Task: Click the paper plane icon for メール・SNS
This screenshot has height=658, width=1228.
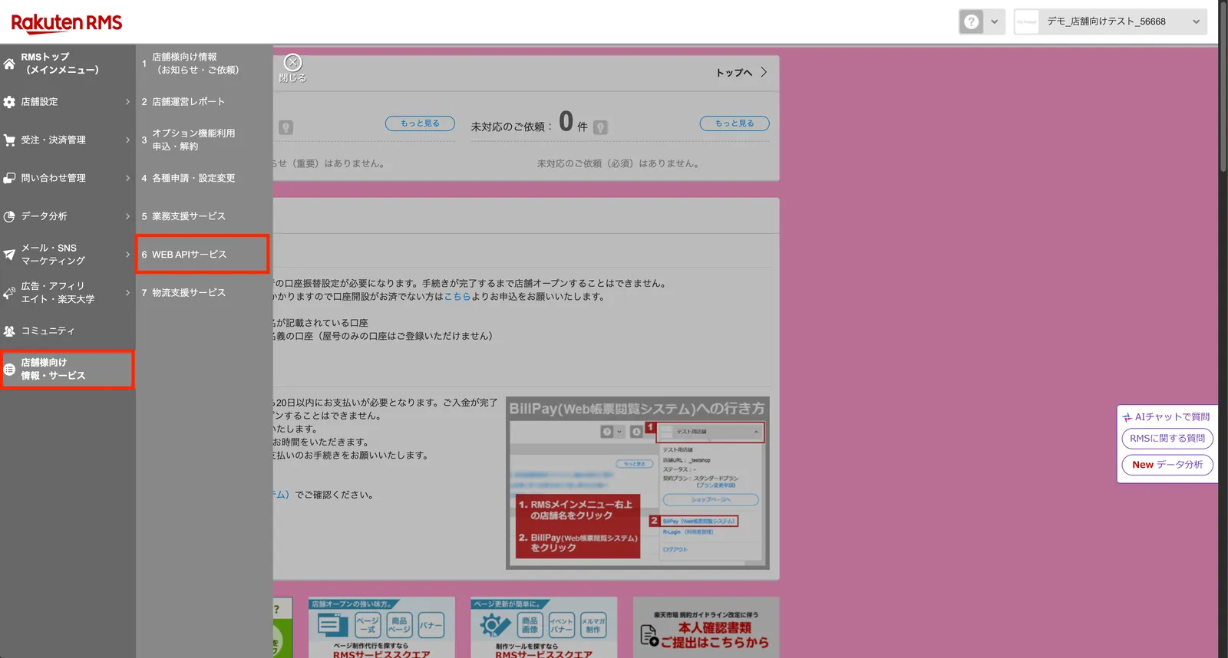Action: pos(9,255)
